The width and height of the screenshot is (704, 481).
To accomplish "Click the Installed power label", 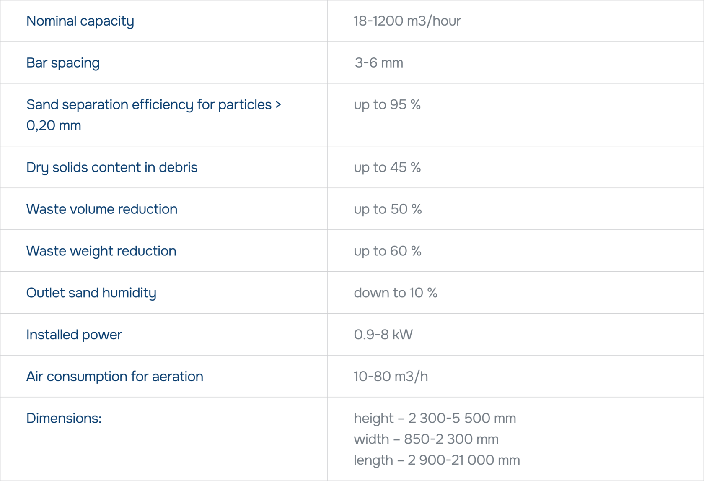I will tap(74, 335).
